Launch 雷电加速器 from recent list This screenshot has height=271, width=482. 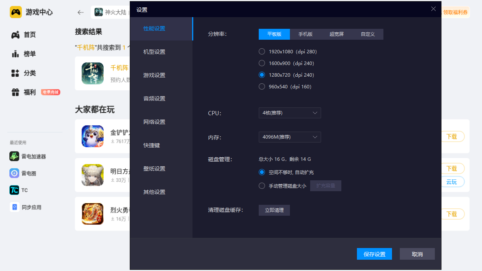pyautogui.click(x=28, y=156)
